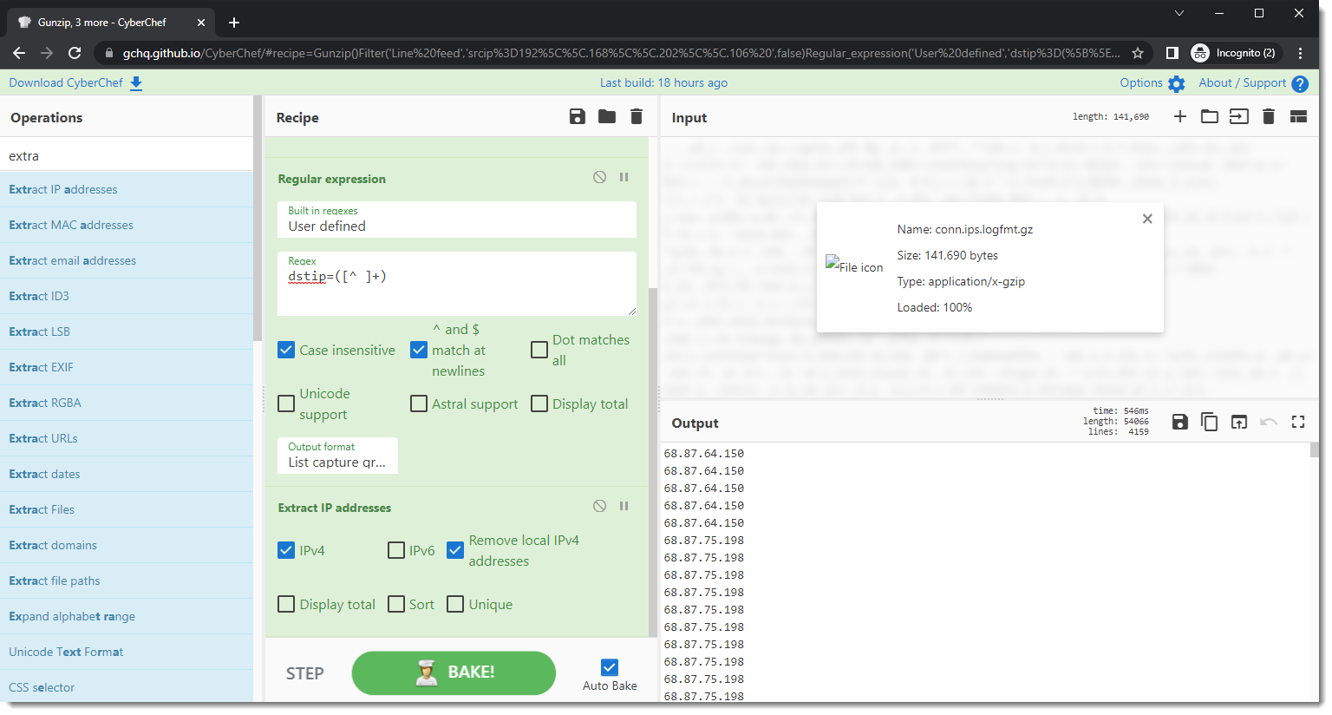Turn off Auto Bake
Image resolution: width=1332 pixels, height=715 pixels.
(610, 667)
